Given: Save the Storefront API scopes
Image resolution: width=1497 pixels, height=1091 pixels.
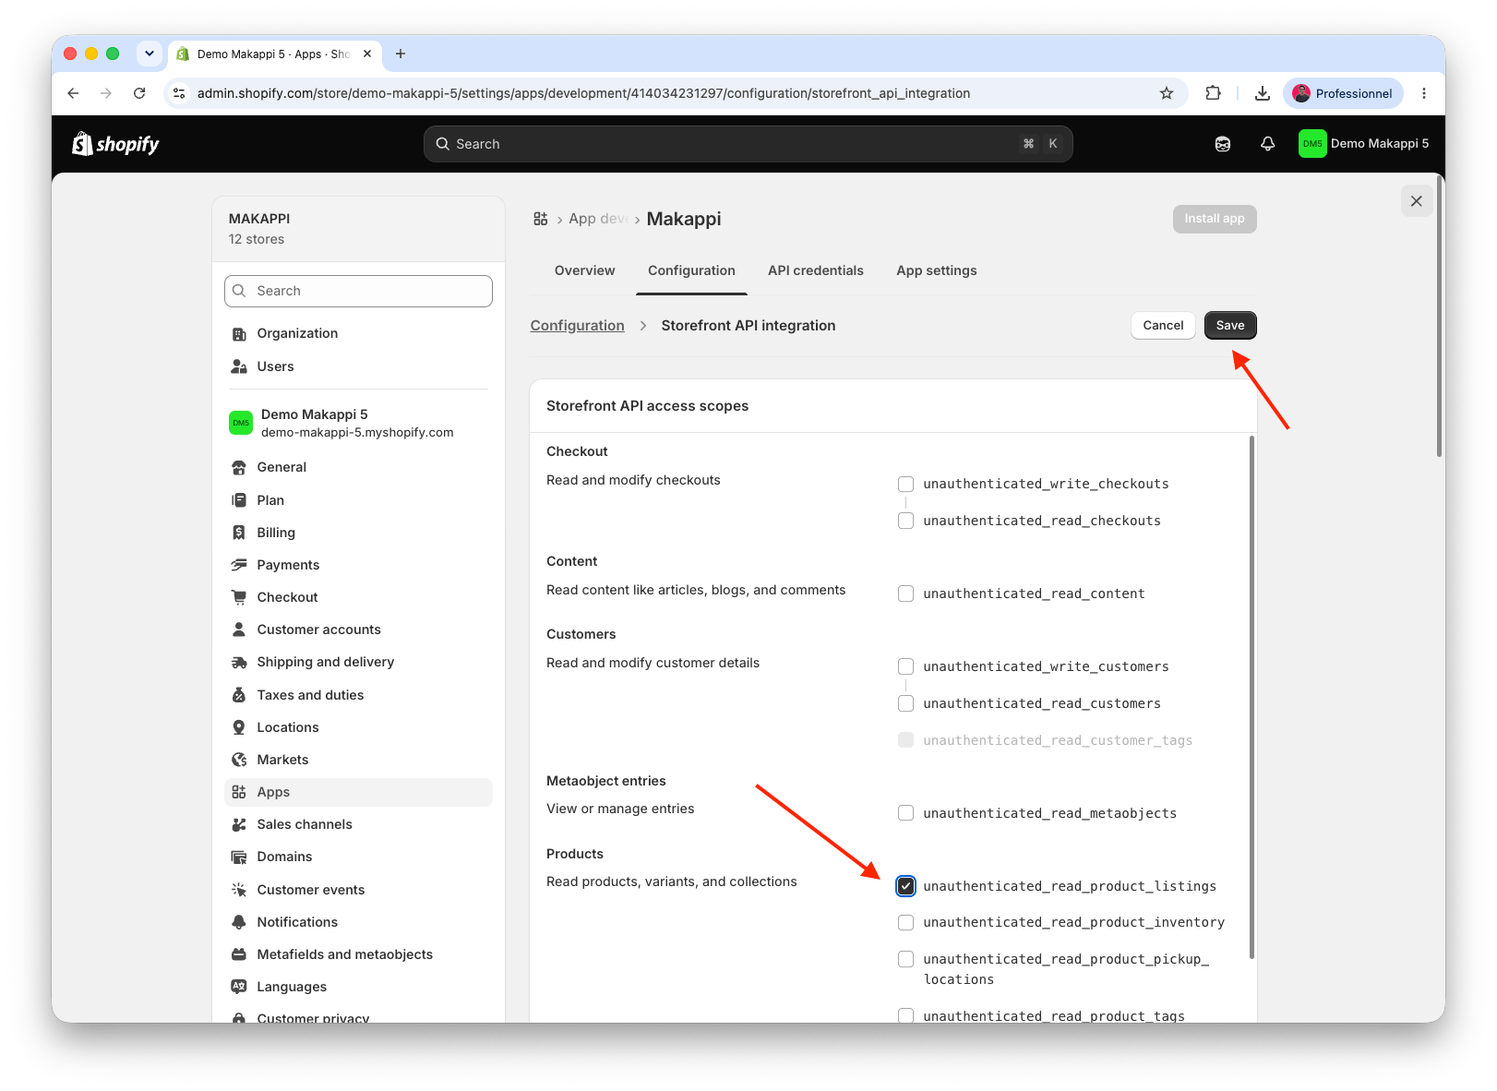Looking at the screenshot, I should 1230,325.
